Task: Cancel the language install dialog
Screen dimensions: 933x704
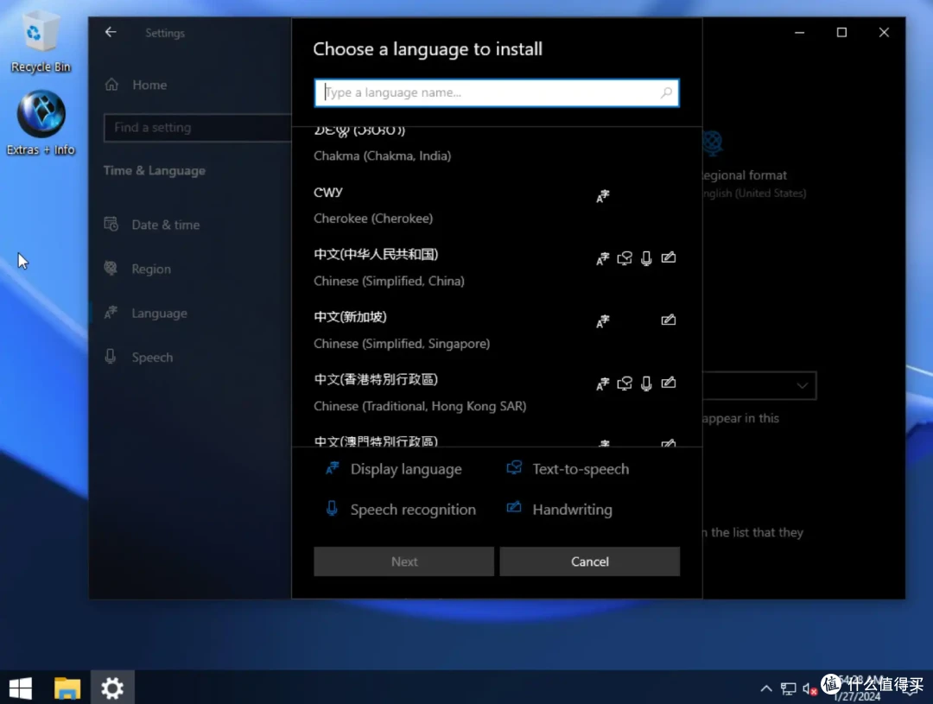Action: (x=590, y=561)
